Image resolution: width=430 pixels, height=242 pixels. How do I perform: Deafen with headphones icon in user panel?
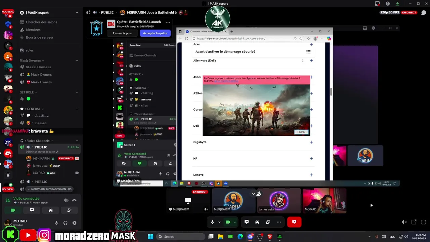tap(65, 223)
